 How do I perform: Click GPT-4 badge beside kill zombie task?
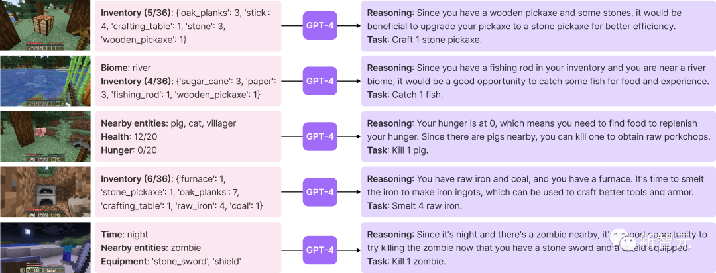pos(320,248)
